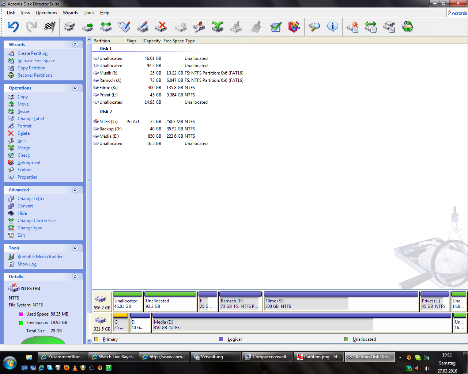Select Backup (D:) row in partition list
Viewport: 468px width, 374px height.
(144, 129)
